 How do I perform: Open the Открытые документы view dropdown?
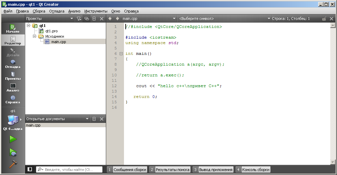pyautogui.click(x=57, y=119)
